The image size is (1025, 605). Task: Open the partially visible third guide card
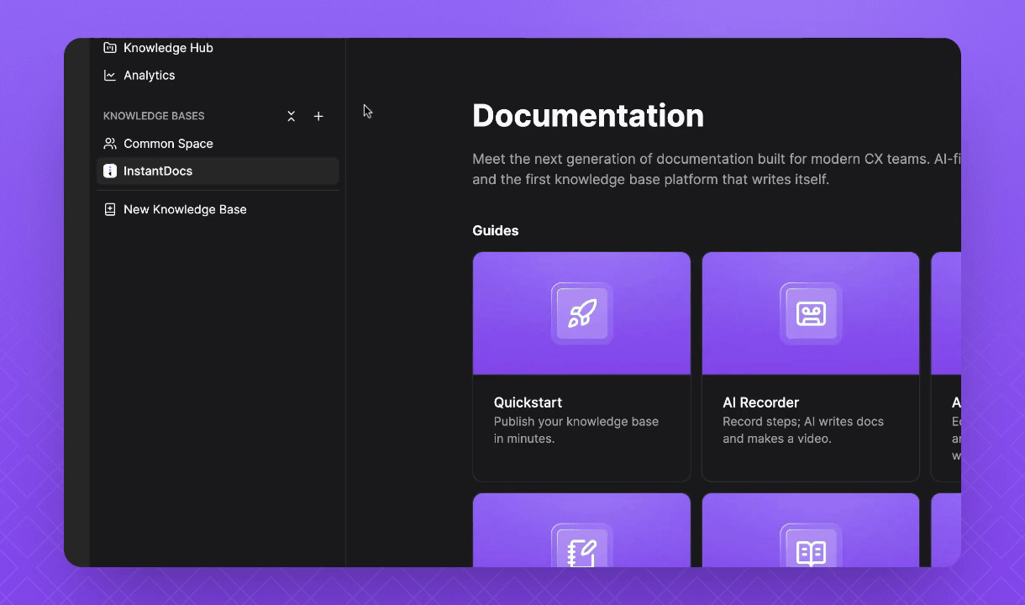point(946,367)
